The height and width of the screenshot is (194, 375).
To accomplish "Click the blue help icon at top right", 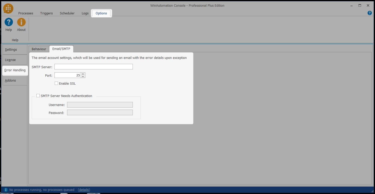I will tap(370, 13).
